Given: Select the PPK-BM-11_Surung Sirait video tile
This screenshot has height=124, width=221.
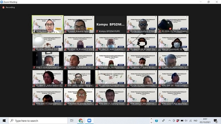Looking at the screenshot, I should [x=111, y=97].
